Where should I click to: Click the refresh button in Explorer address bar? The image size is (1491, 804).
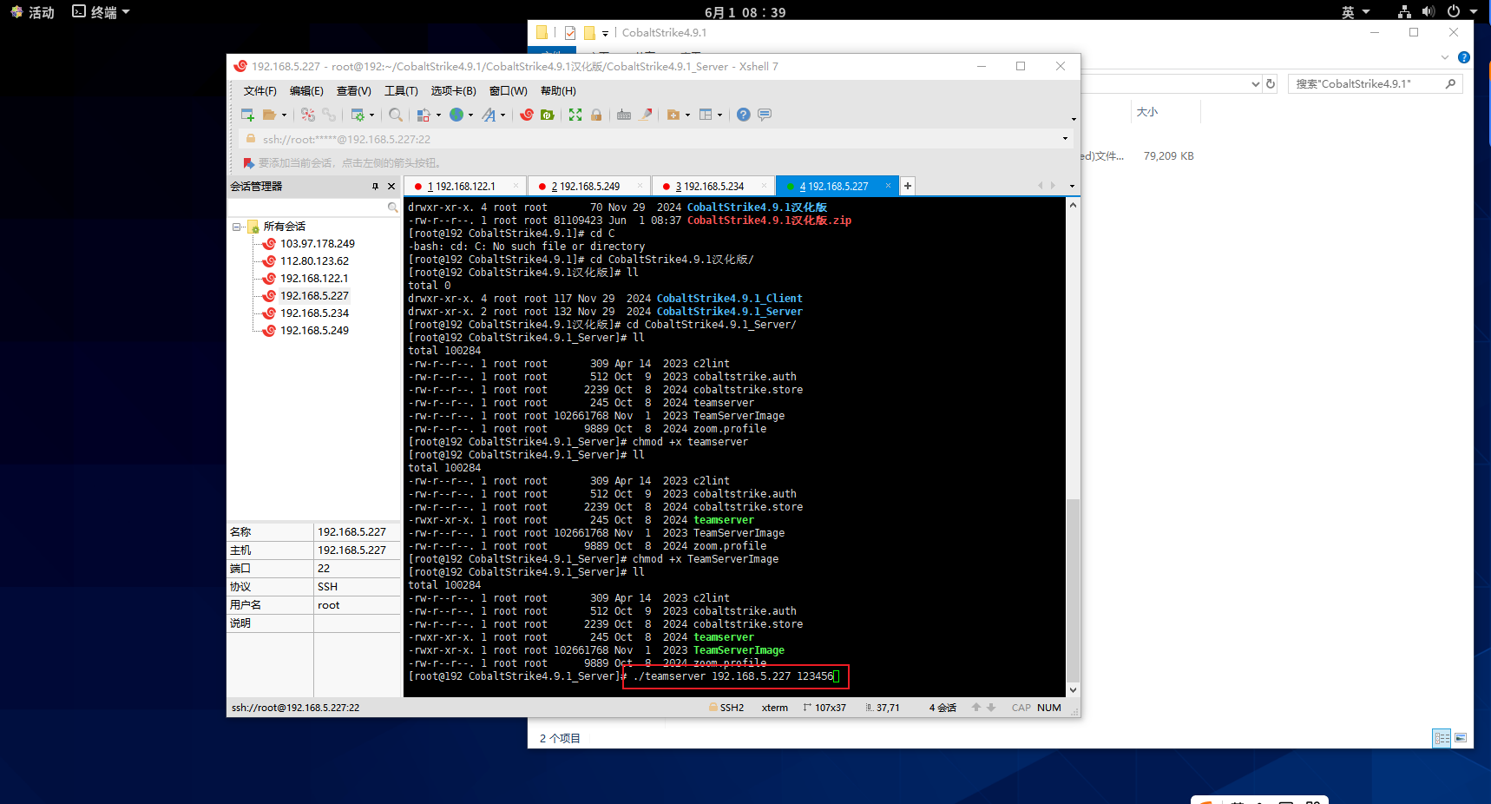[1271, 84]
